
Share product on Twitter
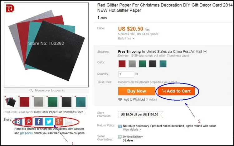[49, 122]
